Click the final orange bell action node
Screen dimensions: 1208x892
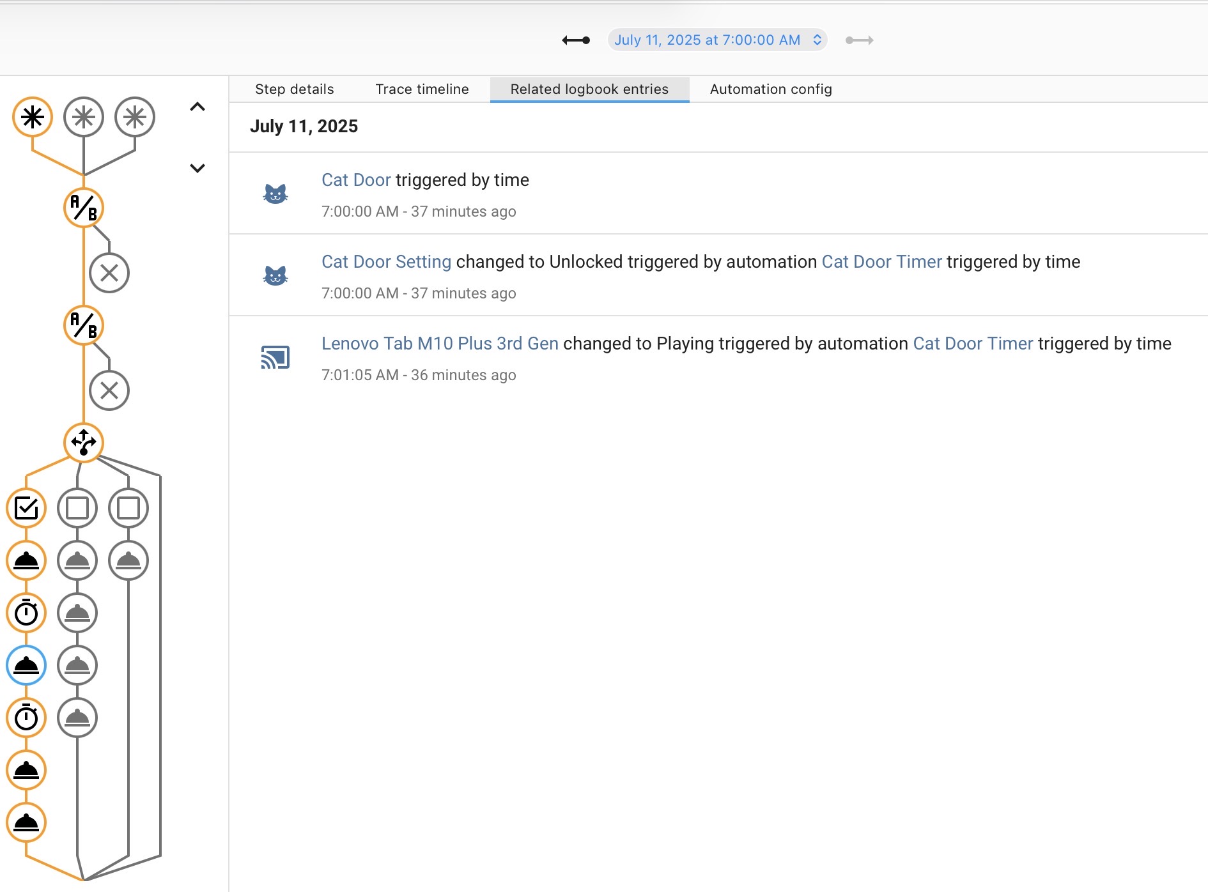26,822
